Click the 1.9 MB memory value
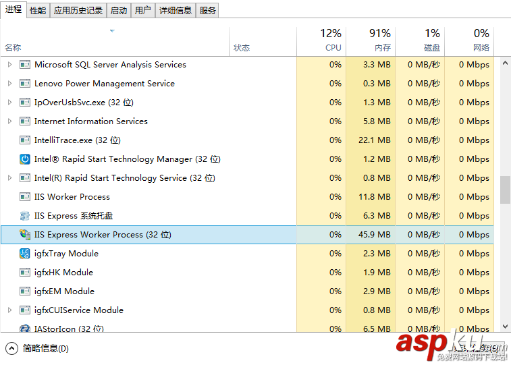 pyautogui.click(x=377, y=272)
